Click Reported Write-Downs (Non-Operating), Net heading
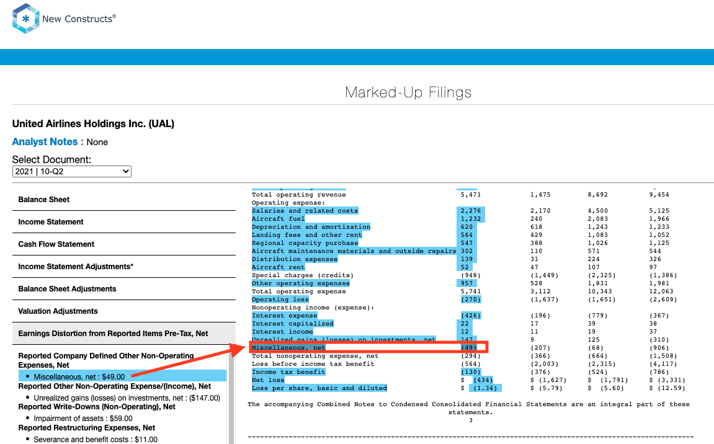This screenshot has height=444, width=714. [97, 407]
